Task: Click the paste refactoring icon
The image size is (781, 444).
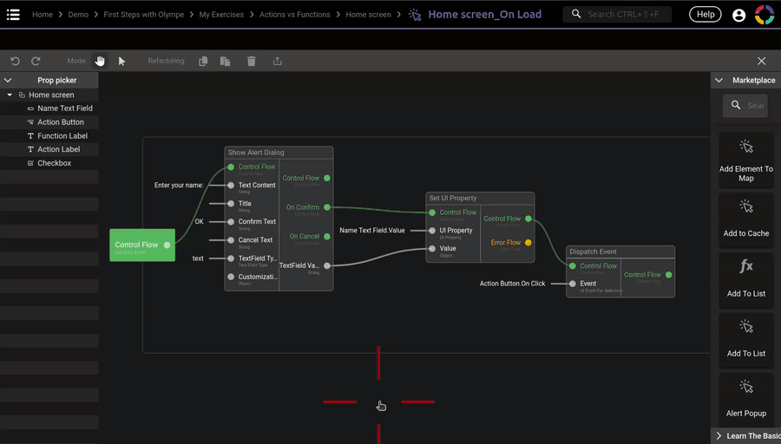Action: click(x=225, y=62)
